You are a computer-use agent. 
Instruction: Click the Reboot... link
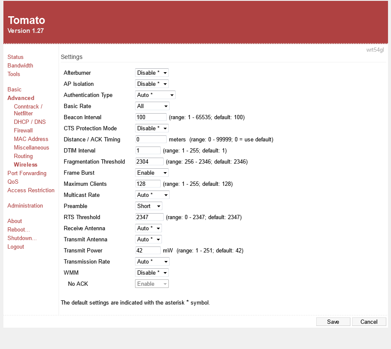[18, 230]
